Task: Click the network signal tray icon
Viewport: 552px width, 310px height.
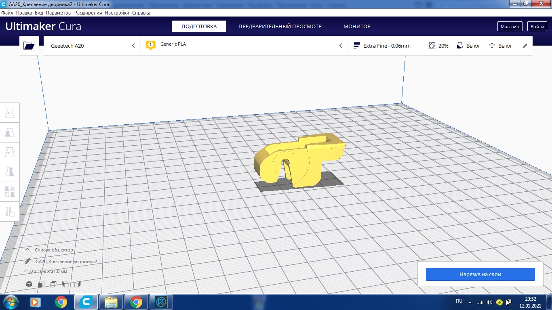Action: click(x=480, y=302)
